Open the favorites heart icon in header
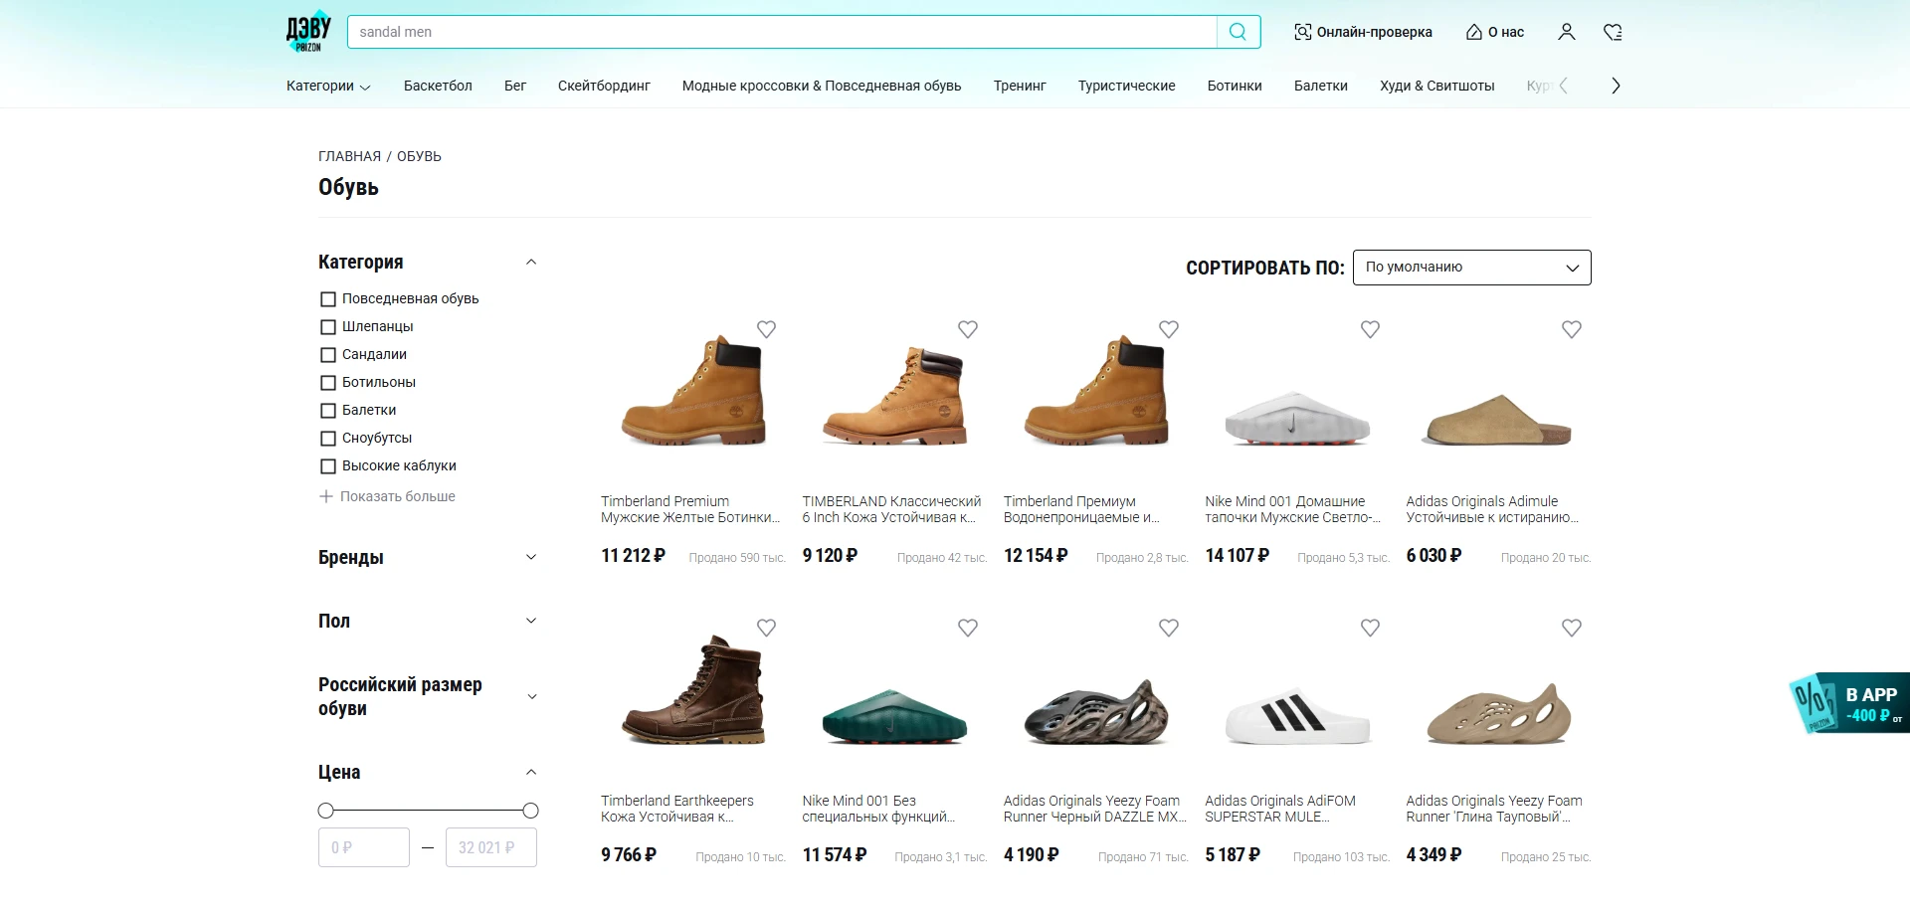Viewport: 1910px width, 914px height. click(1613, 32)
